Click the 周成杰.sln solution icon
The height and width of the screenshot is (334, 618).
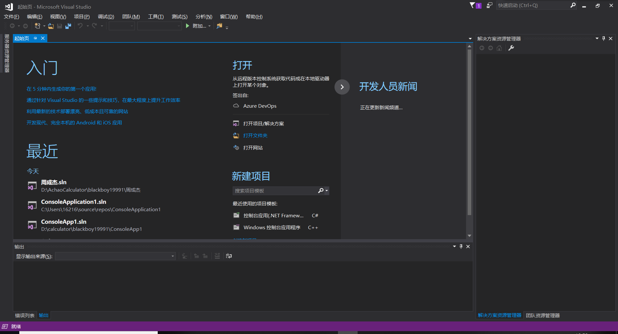[x=32, y=186]
